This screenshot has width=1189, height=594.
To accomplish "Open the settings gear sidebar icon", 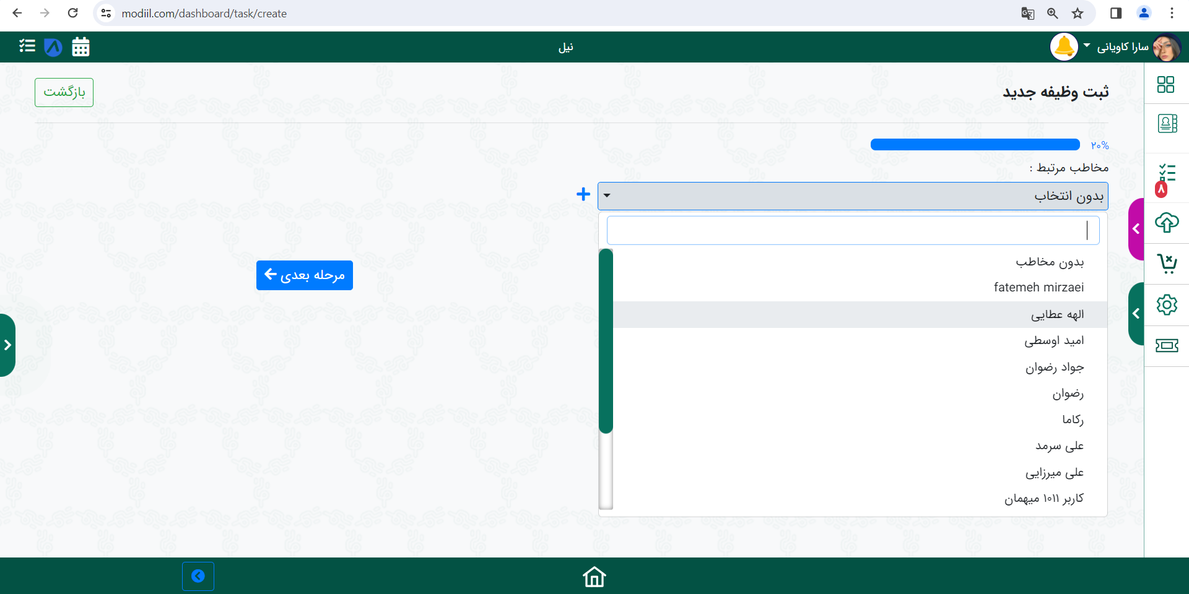I will tap(1167, 304).
